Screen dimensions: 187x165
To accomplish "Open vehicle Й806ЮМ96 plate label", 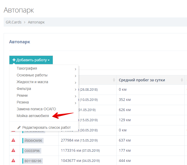I will coord(33,141).
